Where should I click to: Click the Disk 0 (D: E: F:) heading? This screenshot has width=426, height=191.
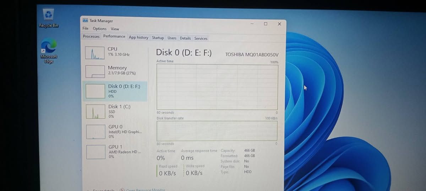tap(184, 52)
